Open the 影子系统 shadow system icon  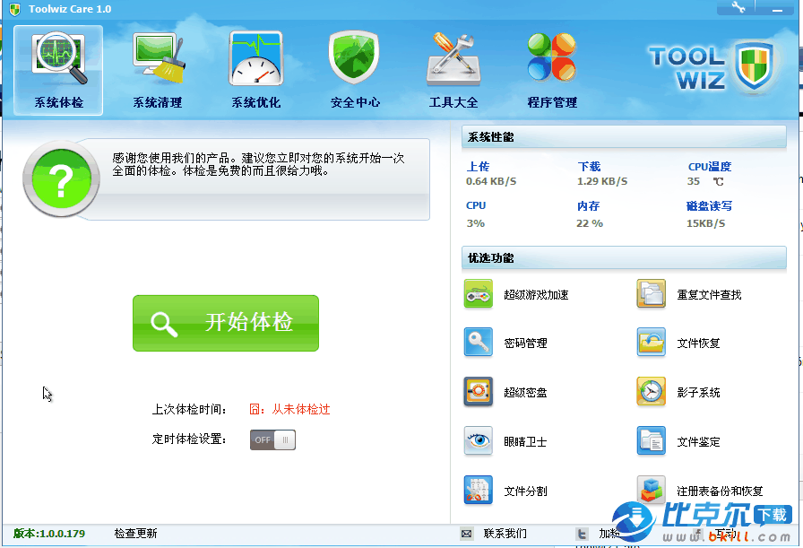652,392
